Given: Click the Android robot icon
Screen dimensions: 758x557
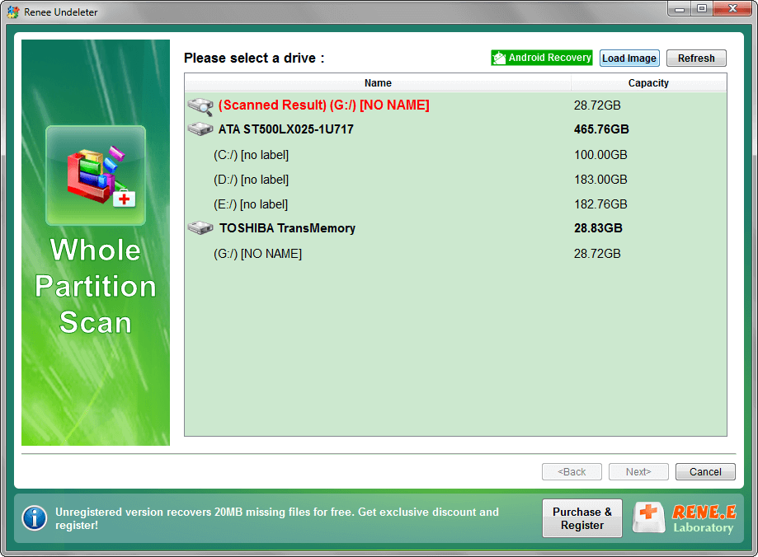Looking at the screenshot, I should point(499,59).
